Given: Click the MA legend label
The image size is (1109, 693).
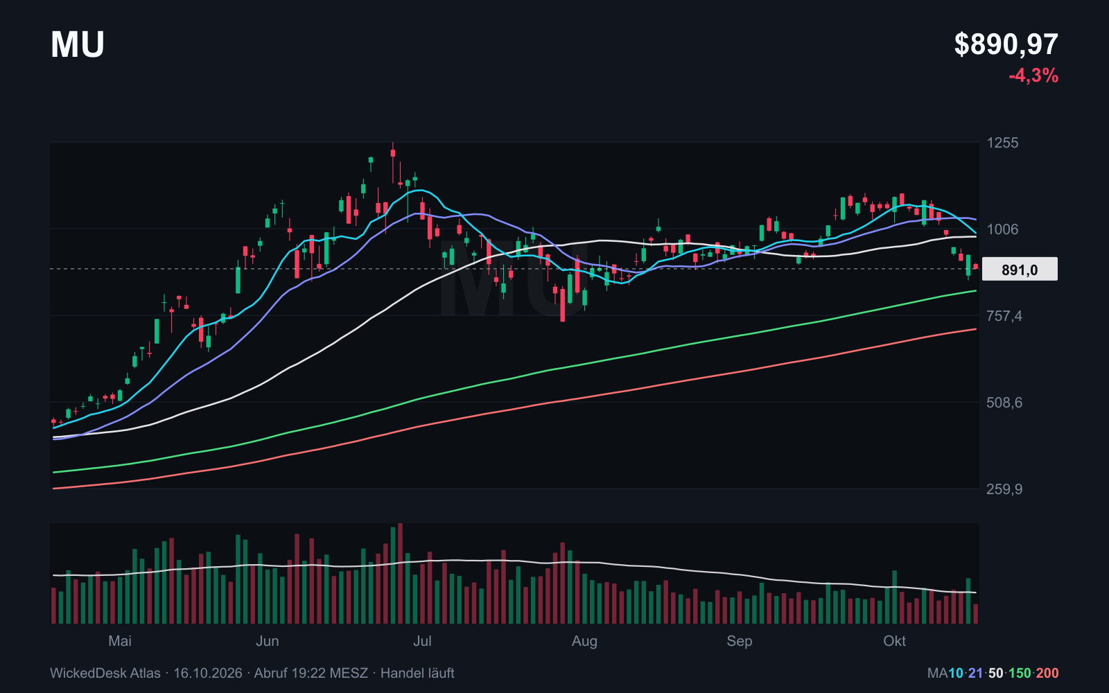Looking at the screenshot, I should (938, 673).
